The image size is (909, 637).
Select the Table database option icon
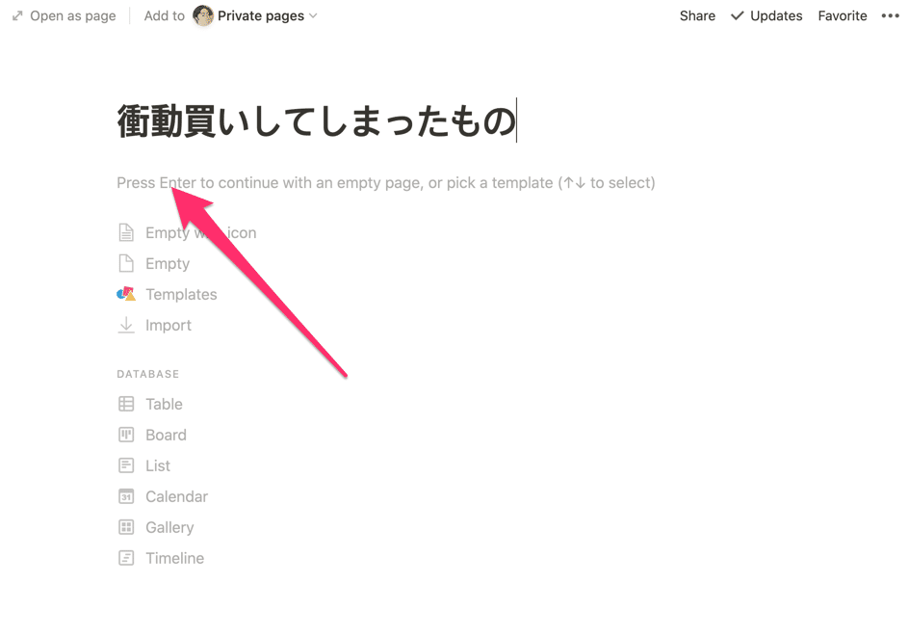(x=126, y=404)
